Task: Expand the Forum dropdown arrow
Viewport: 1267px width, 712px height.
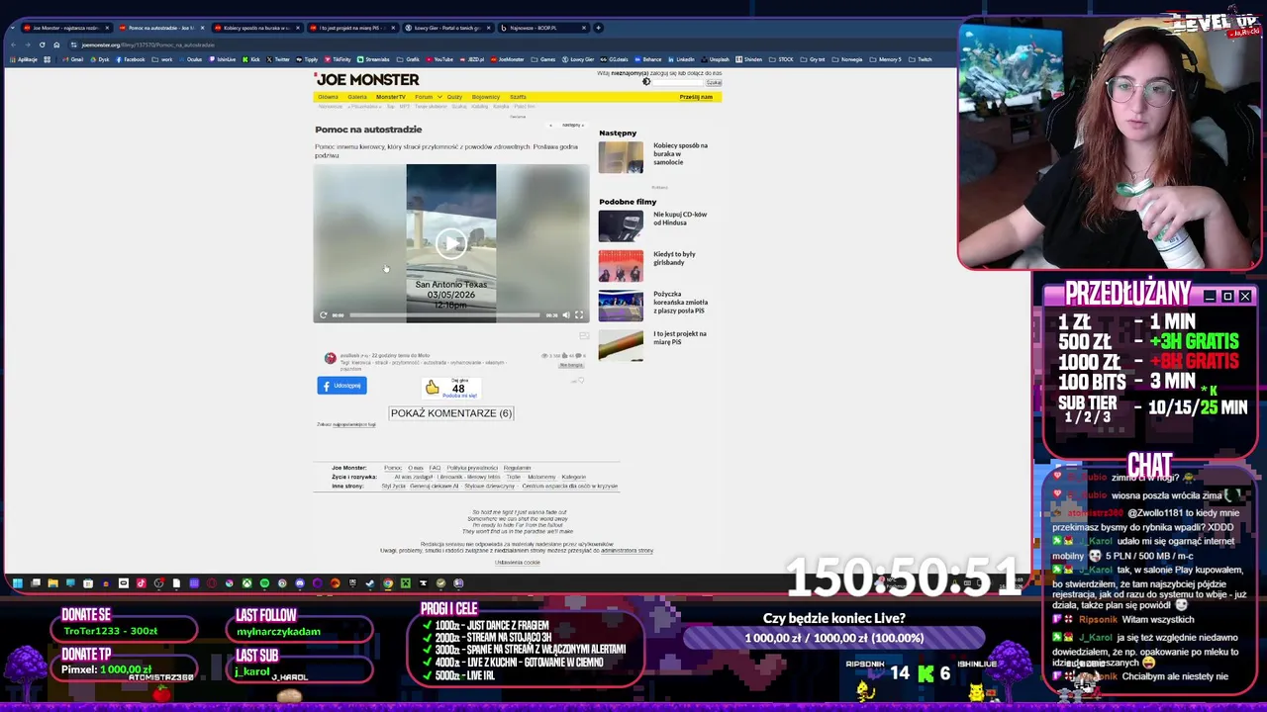Action: coord(439,97)
